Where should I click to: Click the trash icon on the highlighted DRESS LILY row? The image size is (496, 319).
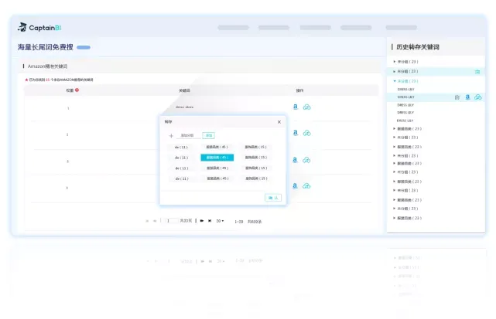coord(457,97)
